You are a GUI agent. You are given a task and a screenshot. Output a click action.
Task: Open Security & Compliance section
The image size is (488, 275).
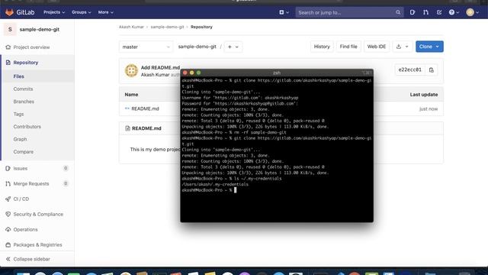[38, 214]
